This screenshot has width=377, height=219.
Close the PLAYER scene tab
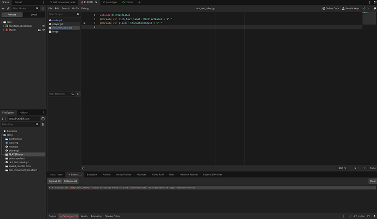point(96,2)
